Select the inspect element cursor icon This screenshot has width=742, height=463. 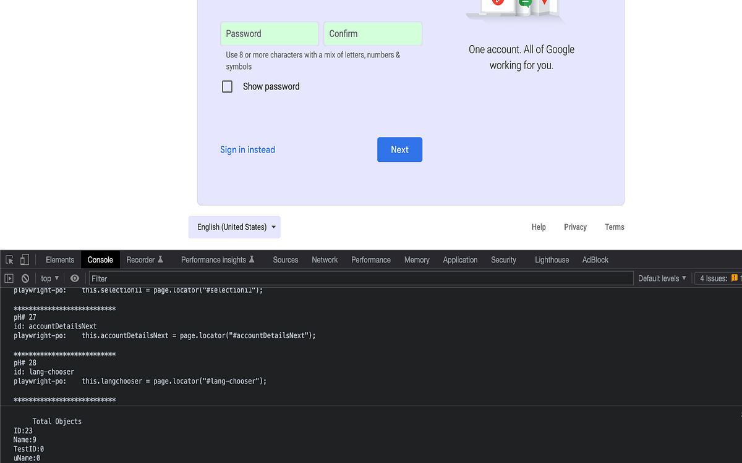coord(10,259)
